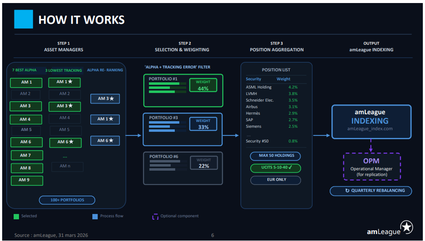Select AM 6 under 7 Best Alpha
Image resolution: width=425 pixels, height=241 pixels.
pos(26,142)
